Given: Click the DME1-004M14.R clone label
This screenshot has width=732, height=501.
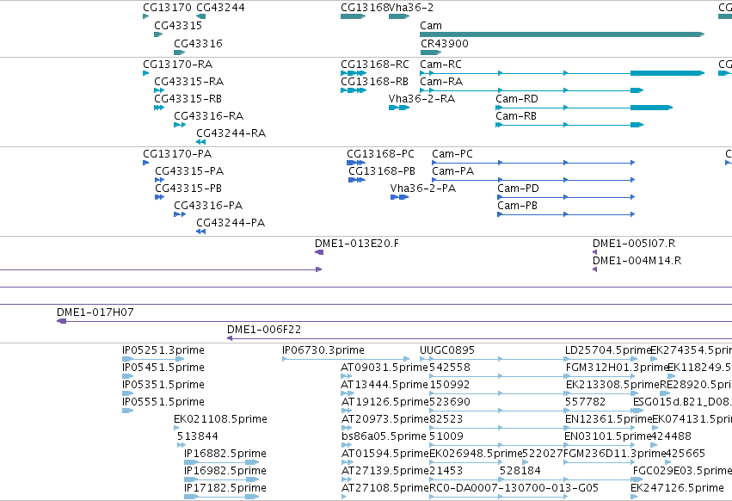Looking at the screenshot, I should 637,261.
